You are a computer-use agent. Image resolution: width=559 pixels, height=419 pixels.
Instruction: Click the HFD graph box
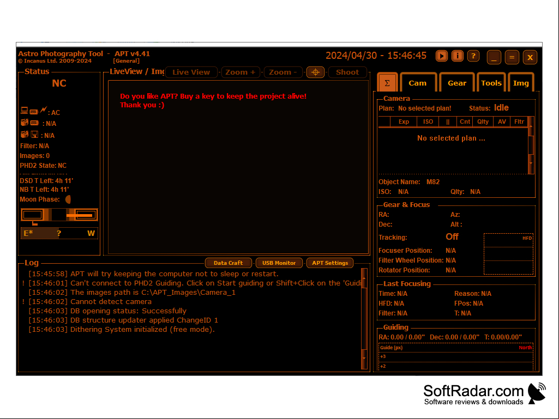(x=508, y=254)
